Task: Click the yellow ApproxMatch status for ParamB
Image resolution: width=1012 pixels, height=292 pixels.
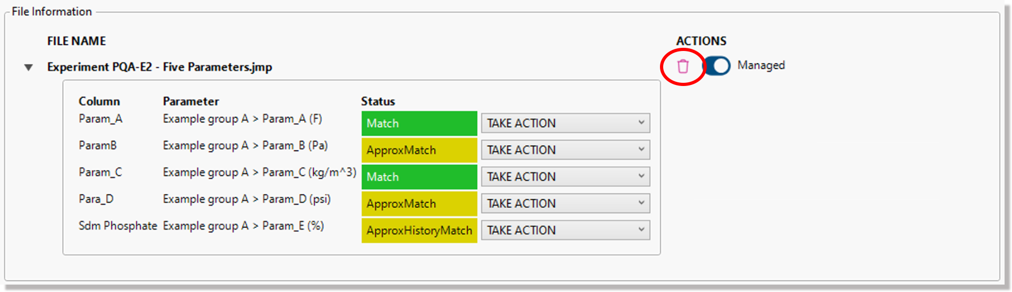Action: [419, 150]
